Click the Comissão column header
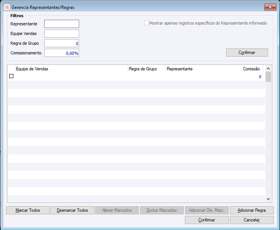This screenshot has width=280, height=230. [x=252, y=69]
